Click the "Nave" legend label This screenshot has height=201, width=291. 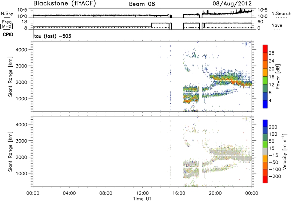[277, 25]
